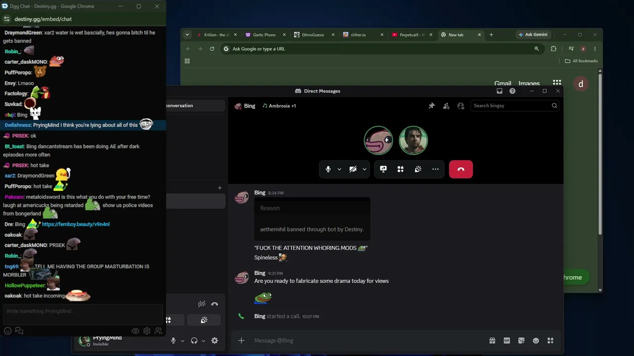Open a new Chrome tab with plus
Image resolution: width=634 pixels, height=356 pixels.
click(x=491, y=35)
